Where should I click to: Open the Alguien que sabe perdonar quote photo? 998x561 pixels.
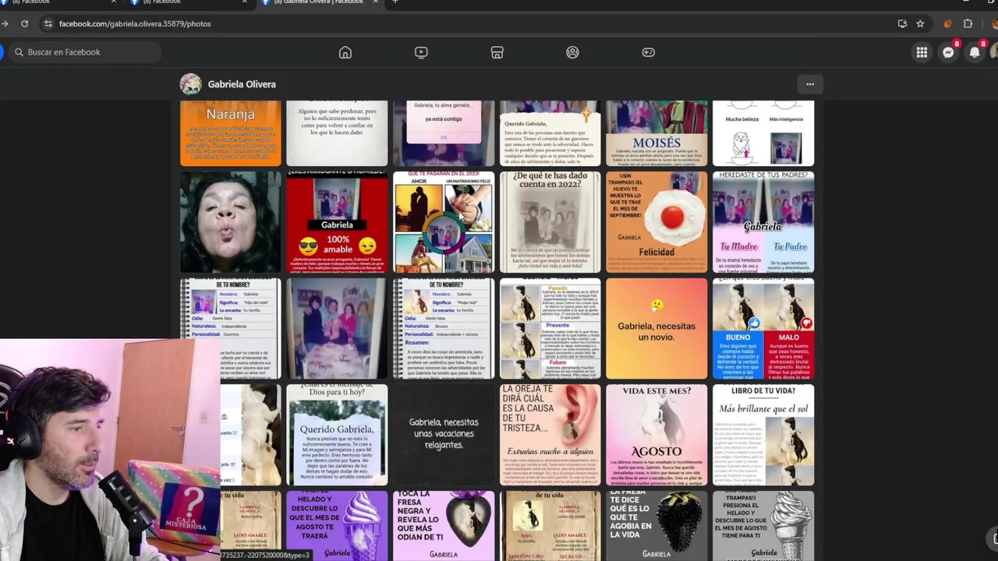(337, 133)
